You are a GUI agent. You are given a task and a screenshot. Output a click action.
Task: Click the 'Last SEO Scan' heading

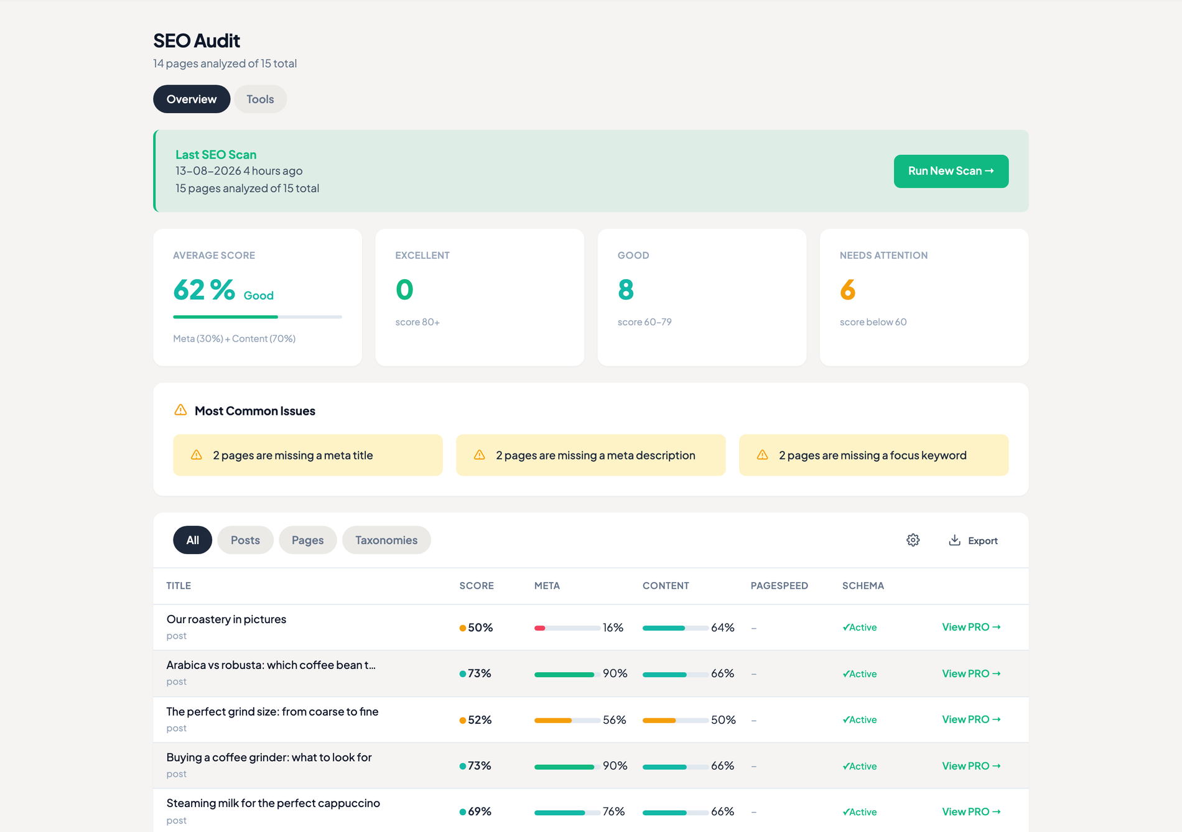216,155
